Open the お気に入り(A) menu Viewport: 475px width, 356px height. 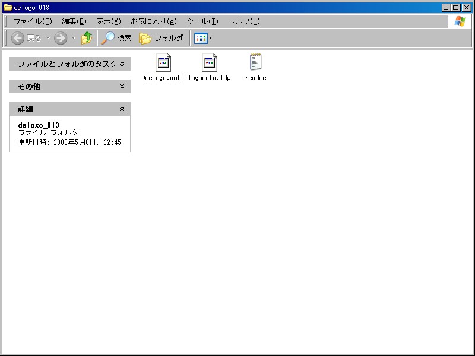154,21
